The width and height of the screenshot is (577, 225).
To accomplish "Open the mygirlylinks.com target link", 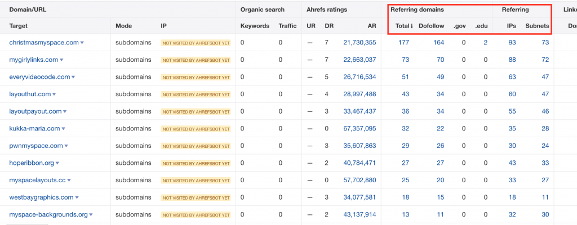I will 33,60.
